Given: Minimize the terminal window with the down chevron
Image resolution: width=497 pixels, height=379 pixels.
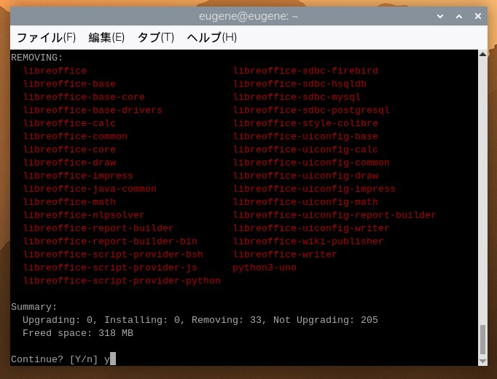Looking at the screenshot, I should [440, 16].
